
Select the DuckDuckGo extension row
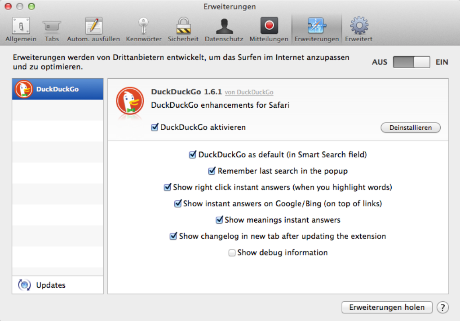[58, 89]
